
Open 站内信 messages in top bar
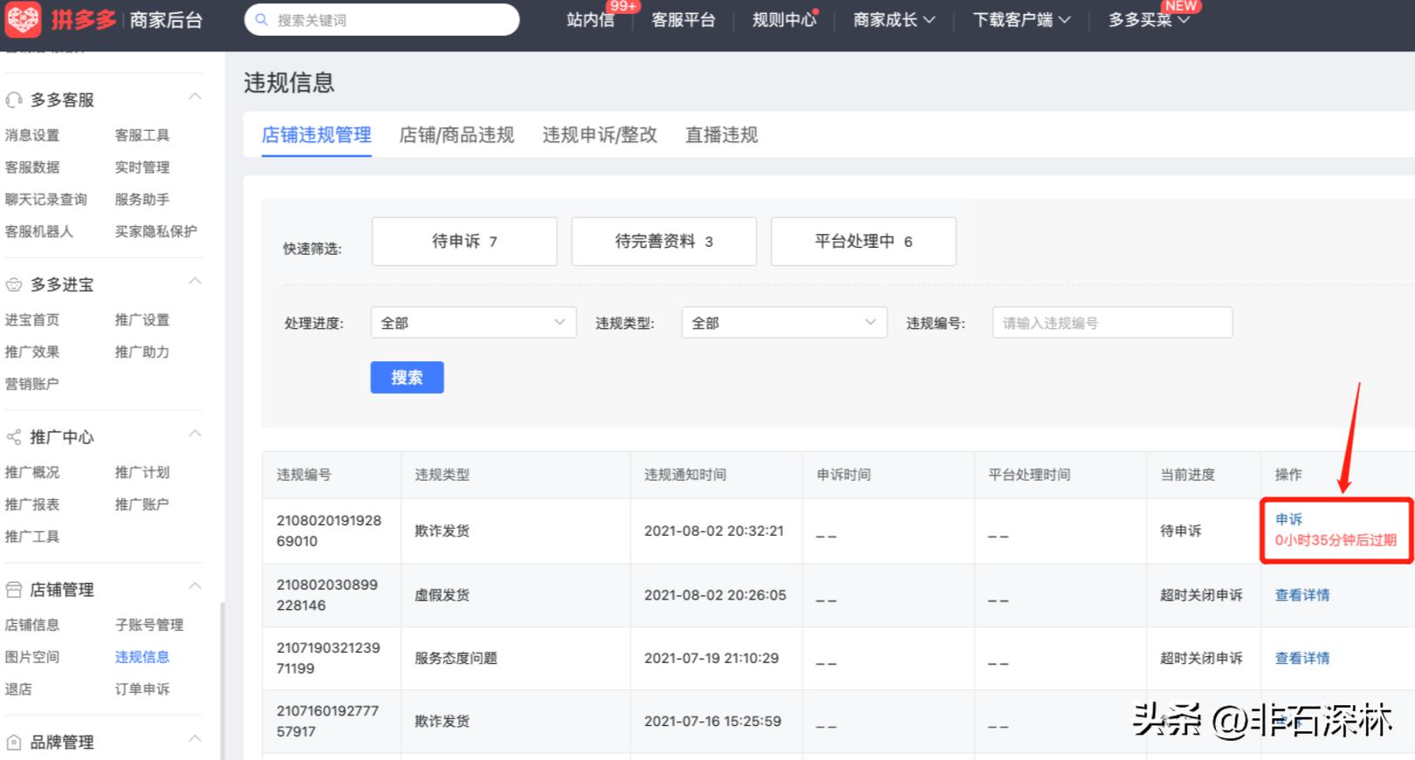click(590, 20)
